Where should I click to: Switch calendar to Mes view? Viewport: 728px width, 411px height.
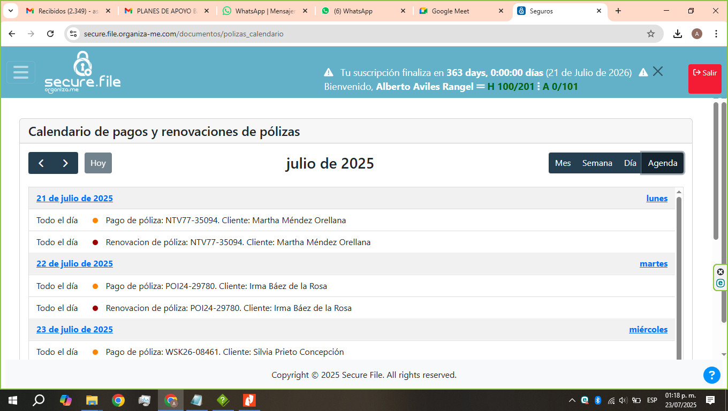(563, 163)
